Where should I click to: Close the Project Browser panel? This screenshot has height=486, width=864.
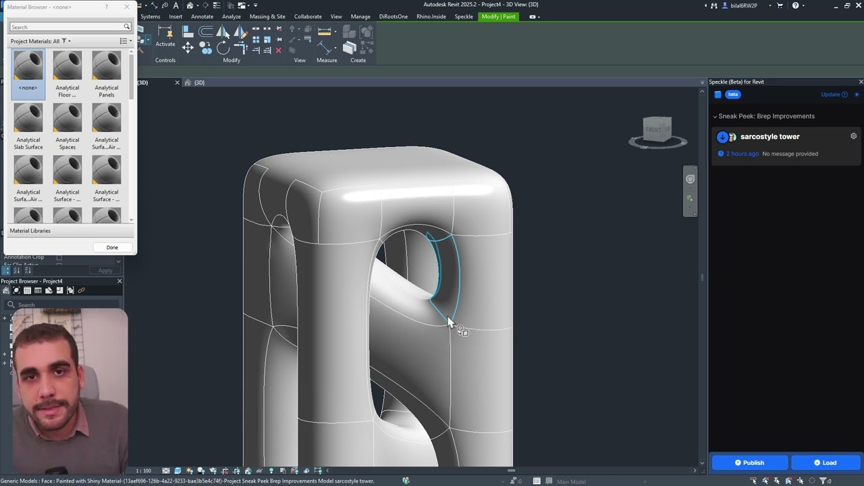pyautogui.click(x=119, y=281)
